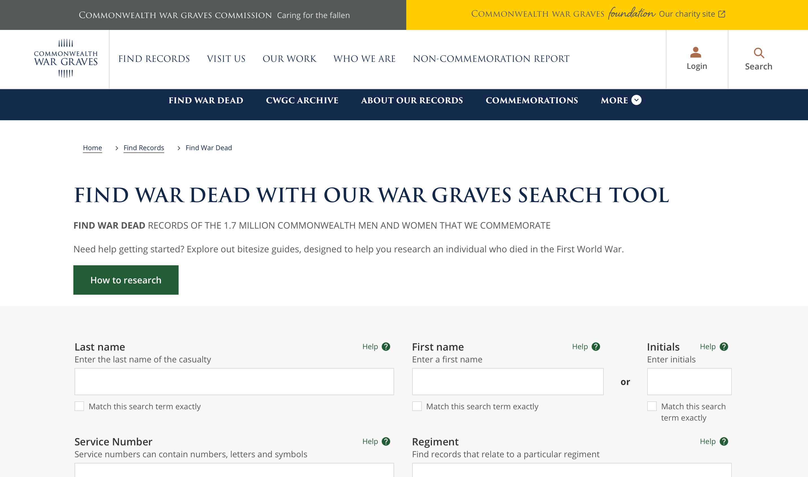Select the ABOUT OUR RECORDS tab
808x477 pixels.
point(412,100)
